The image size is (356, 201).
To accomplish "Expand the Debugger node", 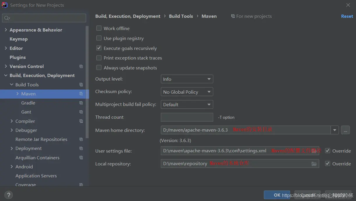I will pyautogui.click(x=12, y=130).
